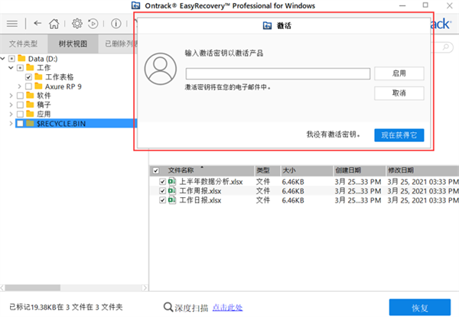Click the EasyRecovery app icon in title bar
459x317 pixels.
[x=135, y=5]
